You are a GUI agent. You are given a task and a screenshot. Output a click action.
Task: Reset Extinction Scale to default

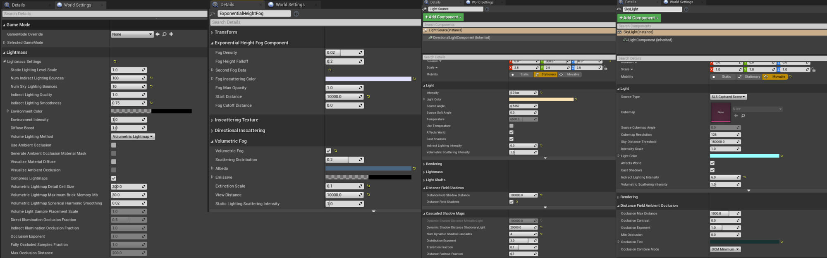point(368,186)
